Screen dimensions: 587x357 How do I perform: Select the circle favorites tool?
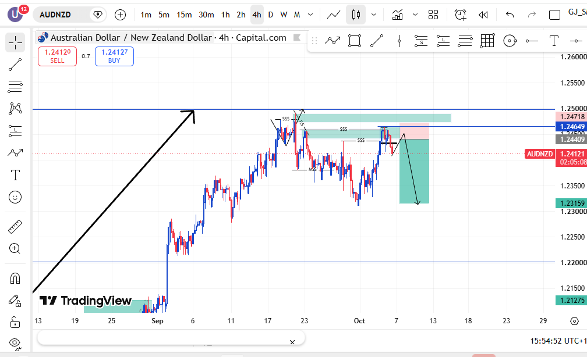click(510, 41)
